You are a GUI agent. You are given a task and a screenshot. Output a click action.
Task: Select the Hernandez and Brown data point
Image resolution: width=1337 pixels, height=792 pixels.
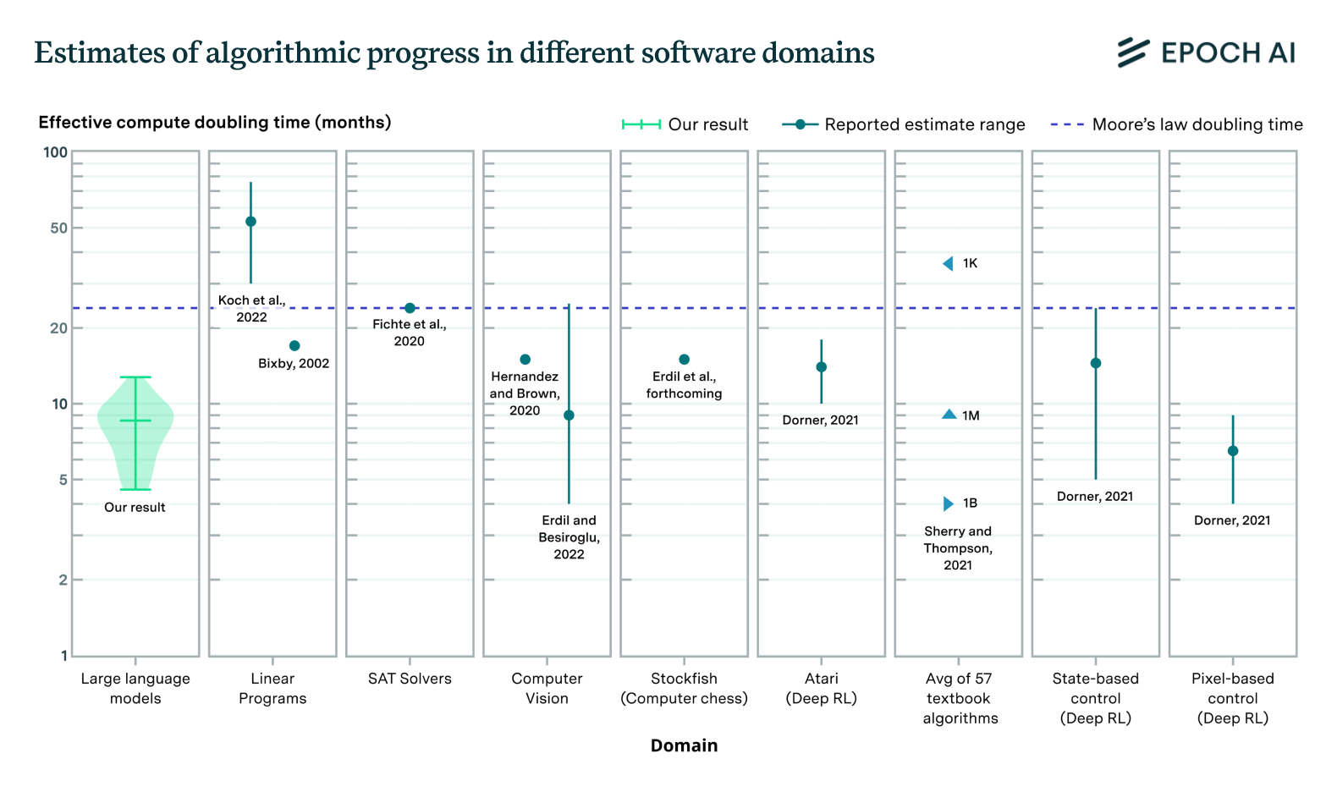(525, 360)
